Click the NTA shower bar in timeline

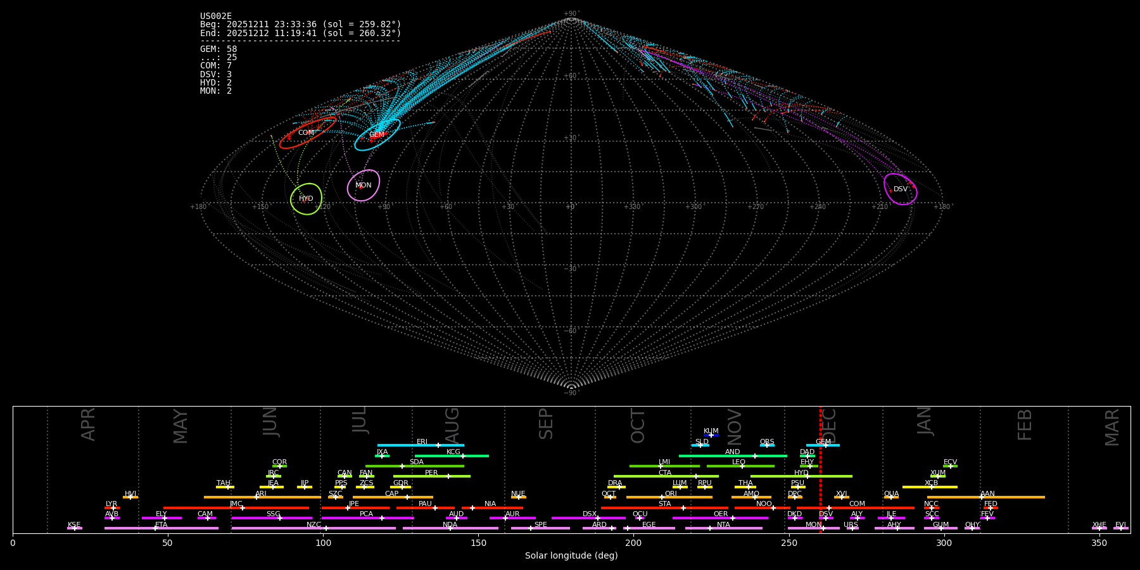tap(724, 528)
